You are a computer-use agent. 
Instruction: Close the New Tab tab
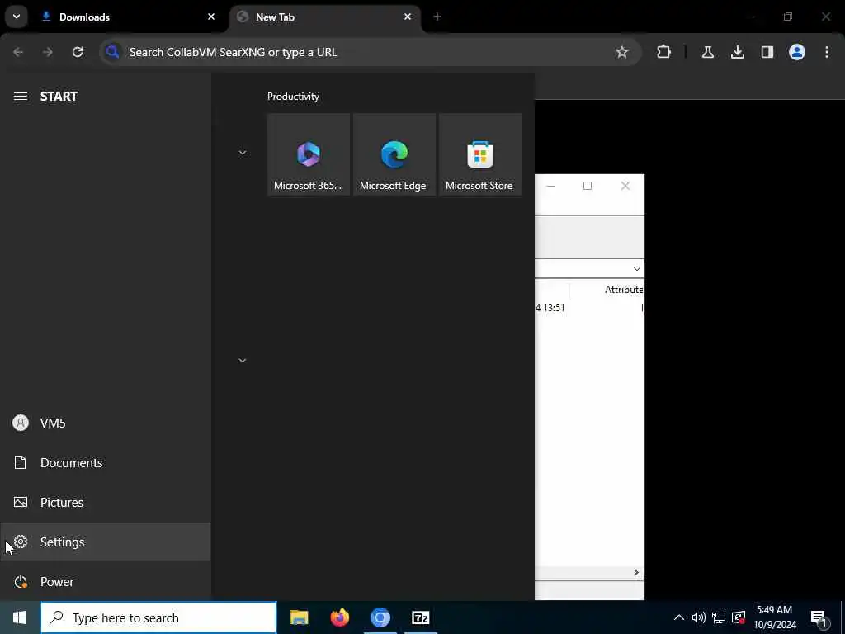click(408, 17)
